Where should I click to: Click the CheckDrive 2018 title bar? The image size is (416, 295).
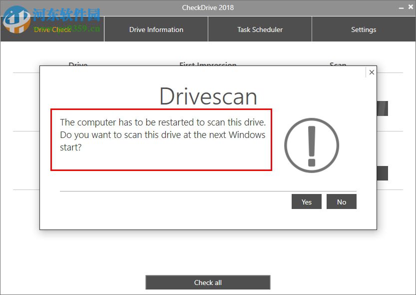[208, 7]
